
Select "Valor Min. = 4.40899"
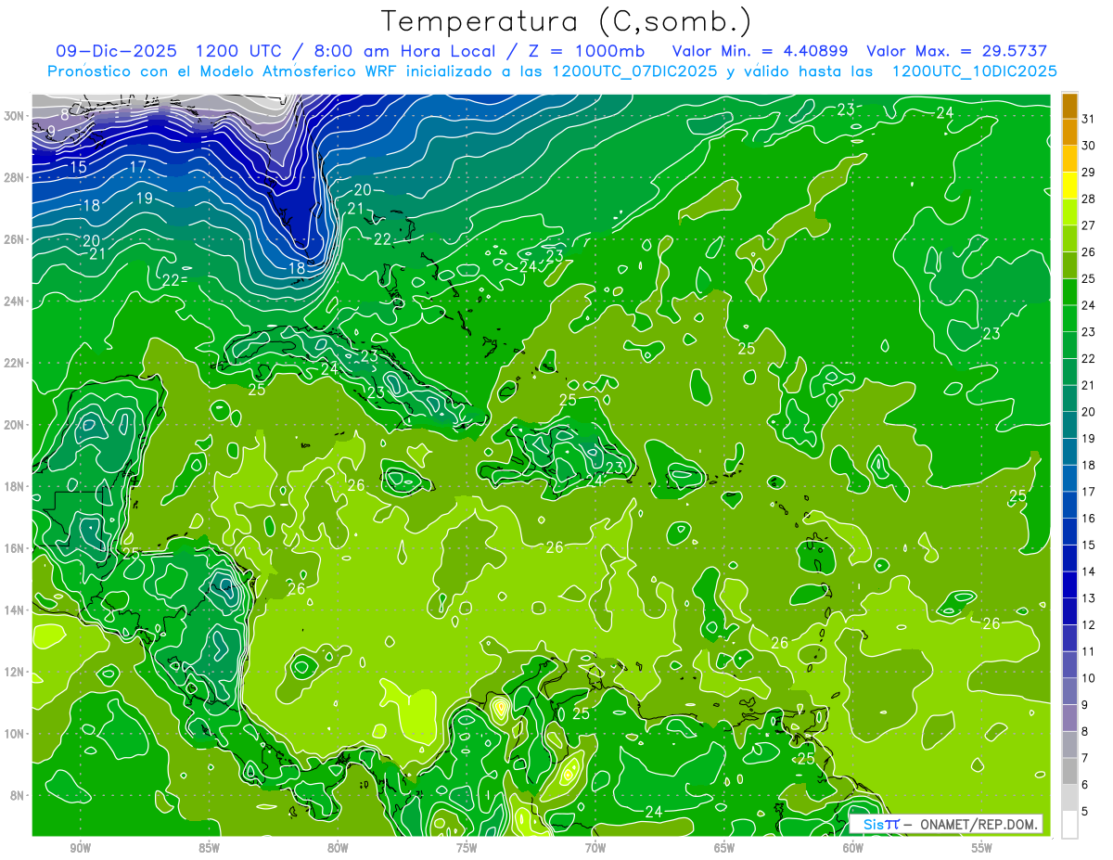click(x=760, y=51)
